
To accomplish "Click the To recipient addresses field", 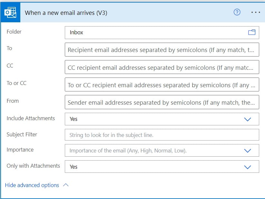I will pyautogui.click(x=162, y=50).
